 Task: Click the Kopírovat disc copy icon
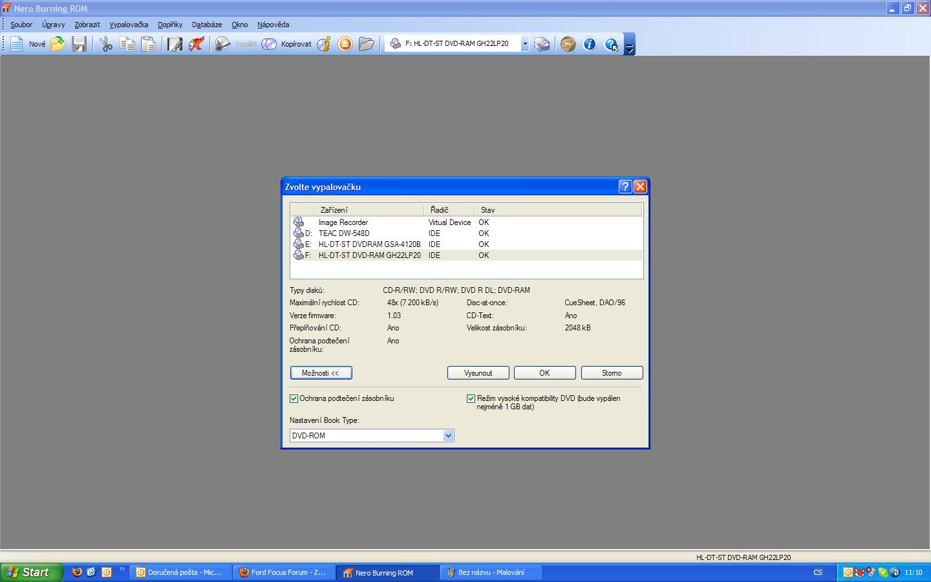tap(269, 44)
